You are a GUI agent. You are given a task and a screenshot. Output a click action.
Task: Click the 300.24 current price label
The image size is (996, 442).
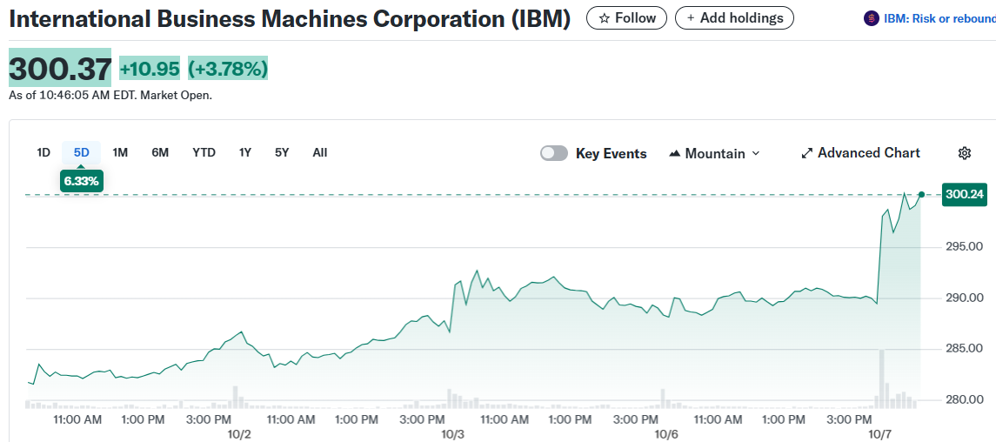[966, 194]
